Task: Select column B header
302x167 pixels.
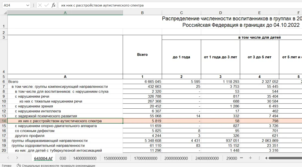Action: coord(142,13)
